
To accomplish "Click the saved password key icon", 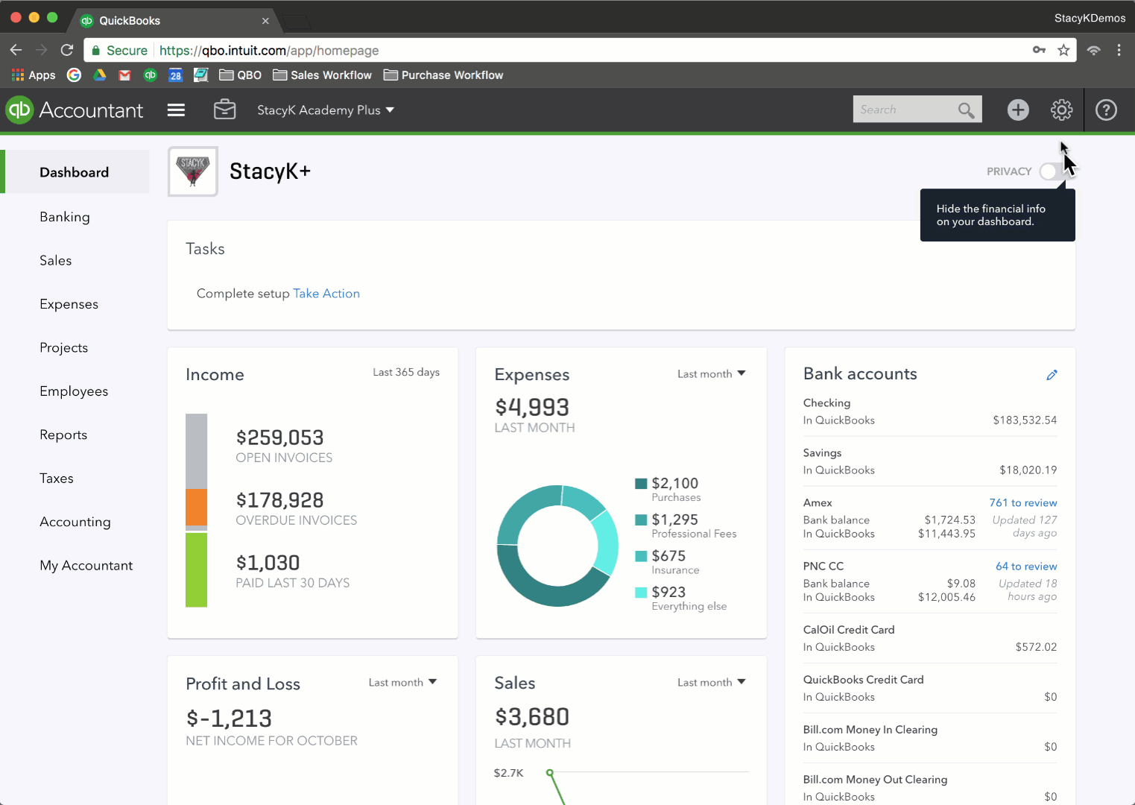I will point(1039,50).
